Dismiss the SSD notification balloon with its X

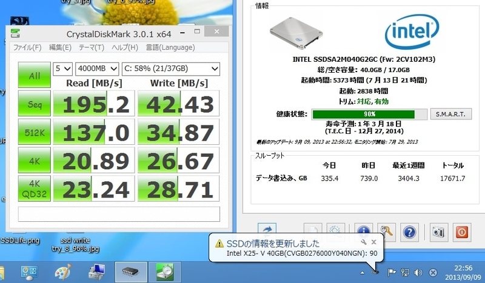(373, 242)
